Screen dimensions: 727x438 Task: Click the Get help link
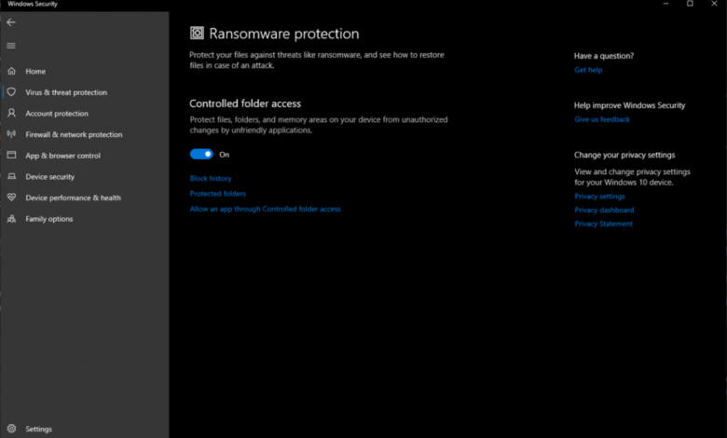pyautogui.click(x=588, y=70)
